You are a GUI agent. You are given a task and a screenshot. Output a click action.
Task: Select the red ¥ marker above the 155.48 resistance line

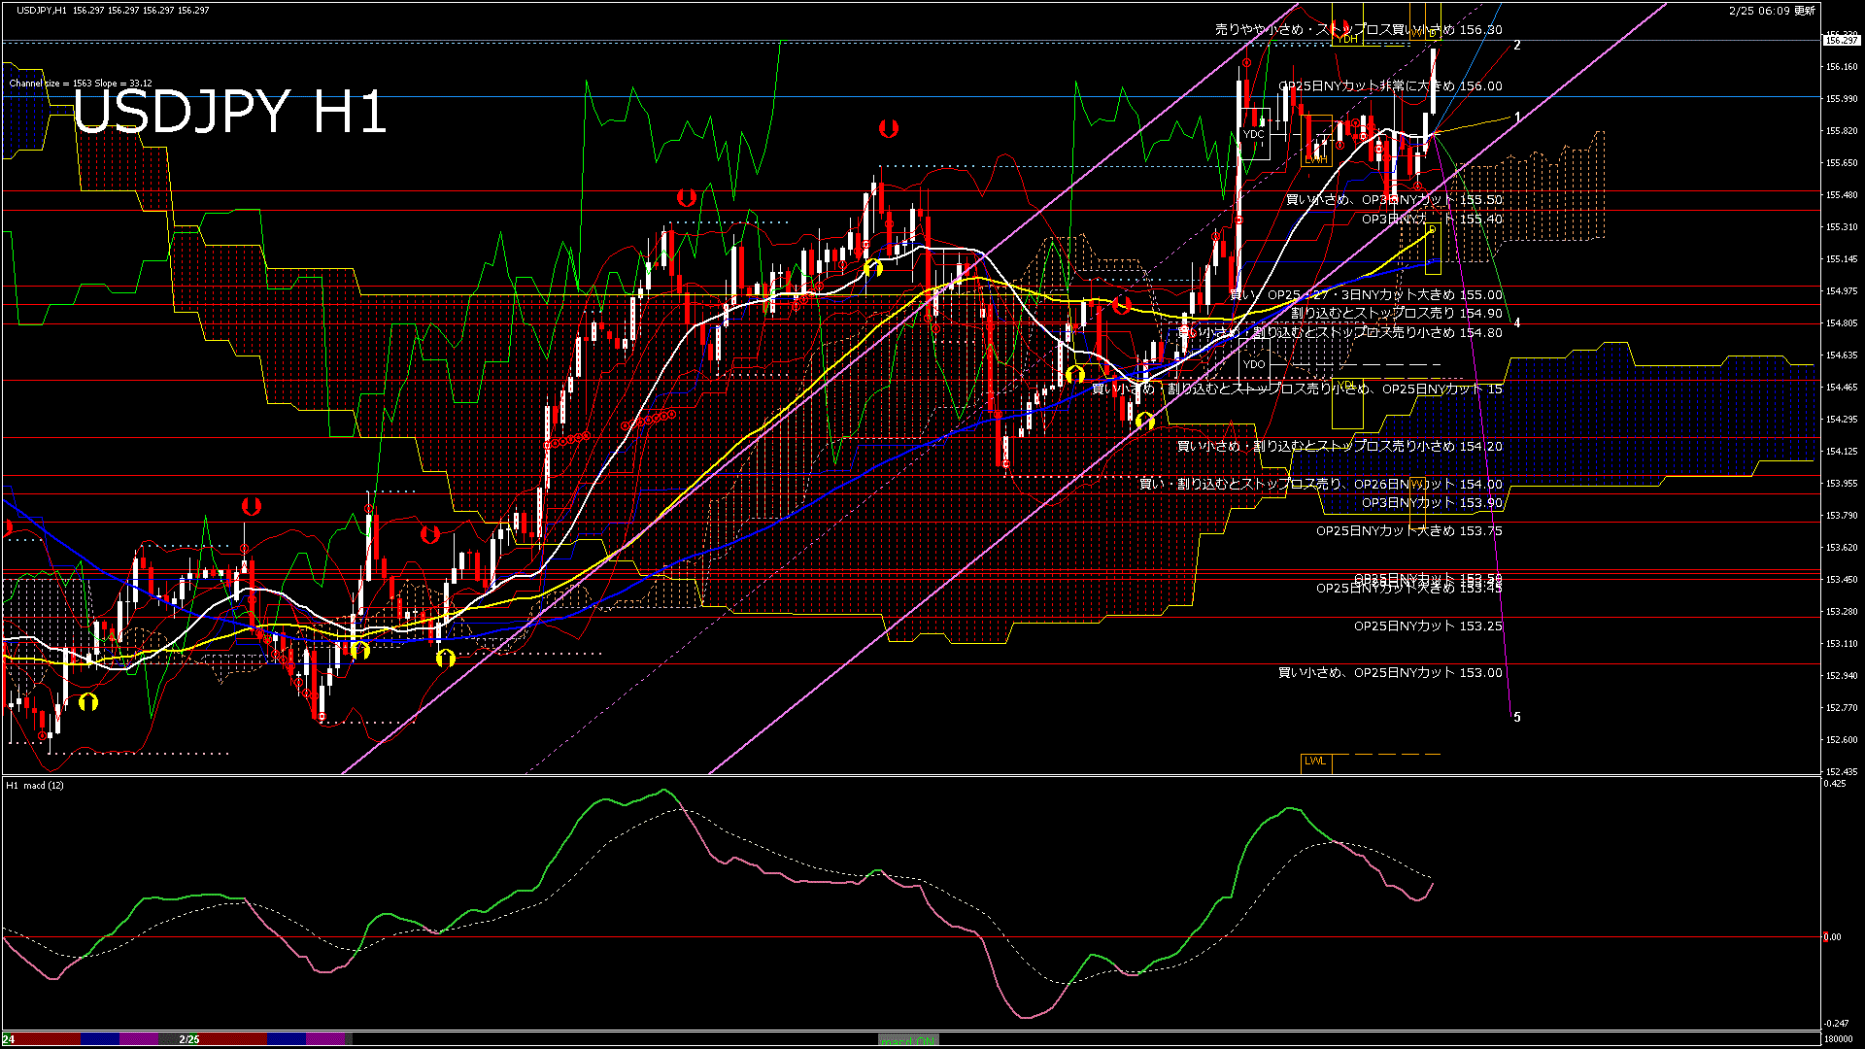(688, 198)
